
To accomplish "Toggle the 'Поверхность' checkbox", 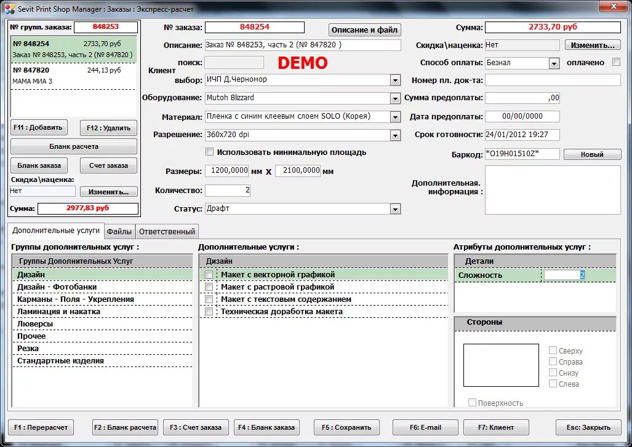I will [x=472, y=402].
